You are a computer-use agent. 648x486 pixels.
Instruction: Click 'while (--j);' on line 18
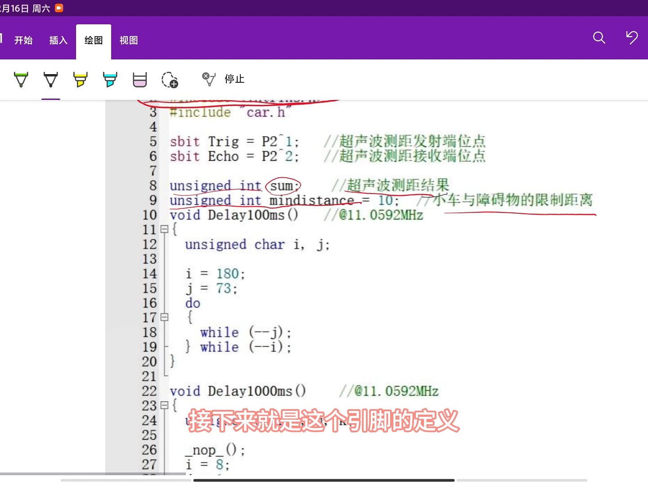tap(246, 333)
